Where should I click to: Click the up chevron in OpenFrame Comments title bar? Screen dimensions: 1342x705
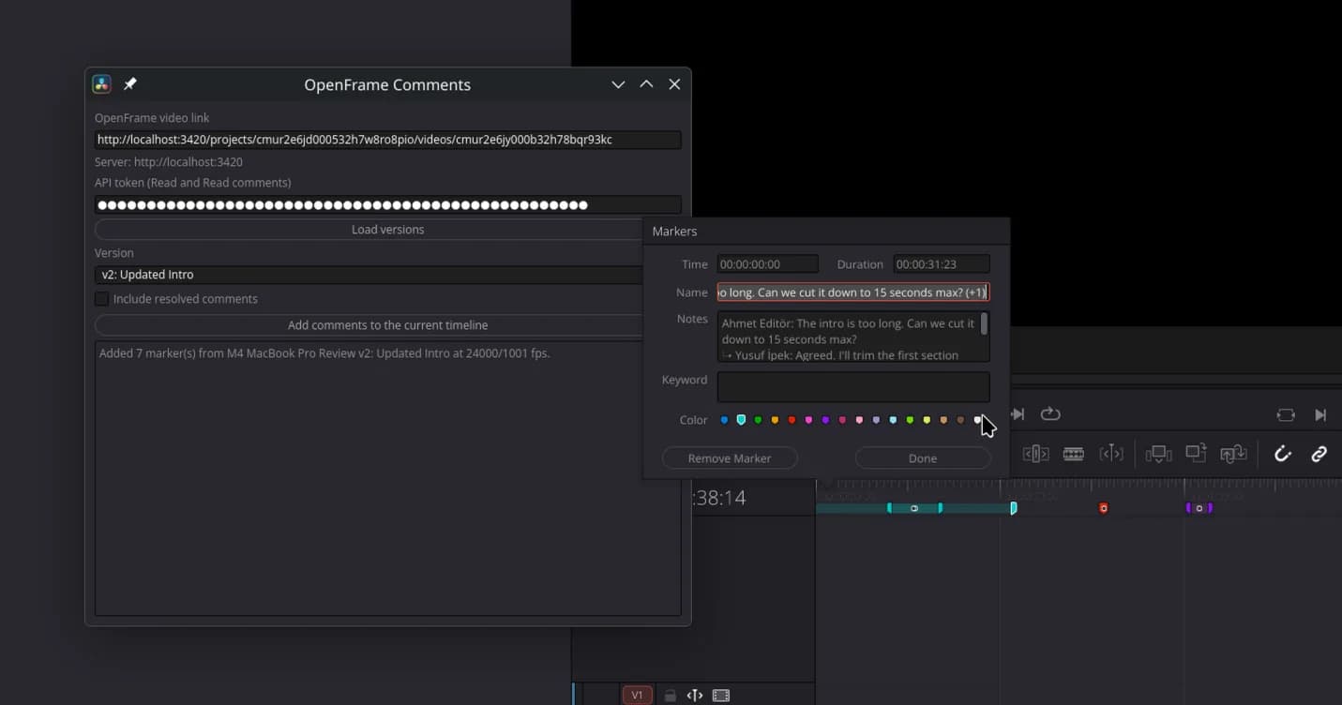pos(646,84)
